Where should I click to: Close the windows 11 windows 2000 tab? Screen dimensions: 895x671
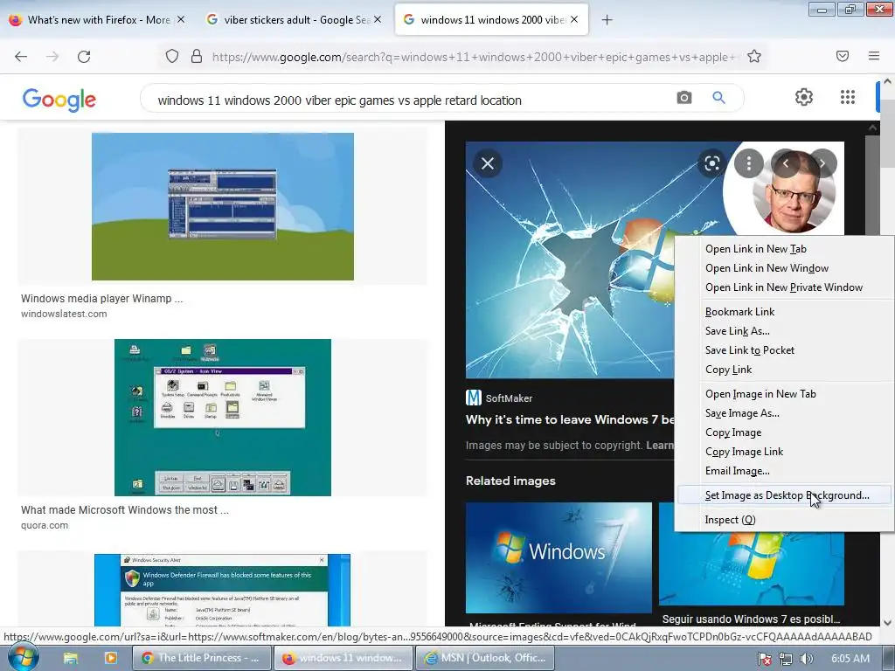coord(574,19)
